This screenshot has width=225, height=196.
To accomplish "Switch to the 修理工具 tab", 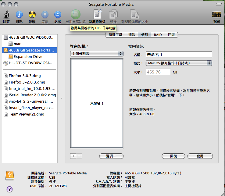I will tap(115, 35).
